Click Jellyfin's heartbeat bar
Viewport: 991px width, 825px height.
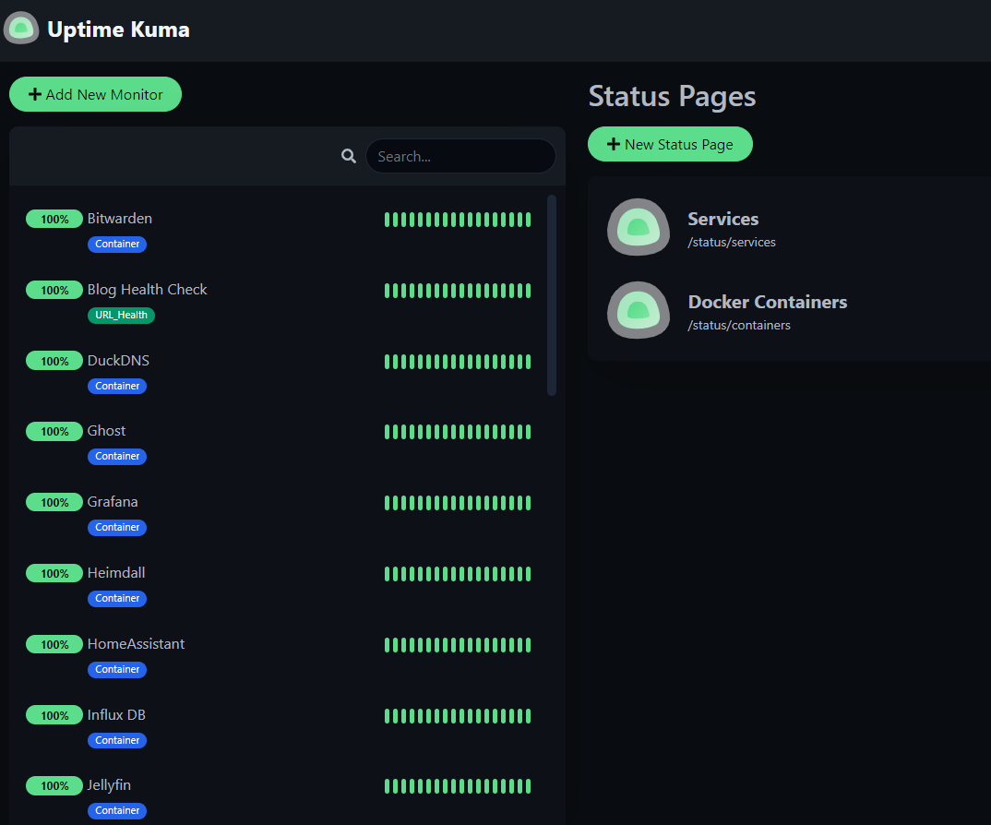click(458, 786)
